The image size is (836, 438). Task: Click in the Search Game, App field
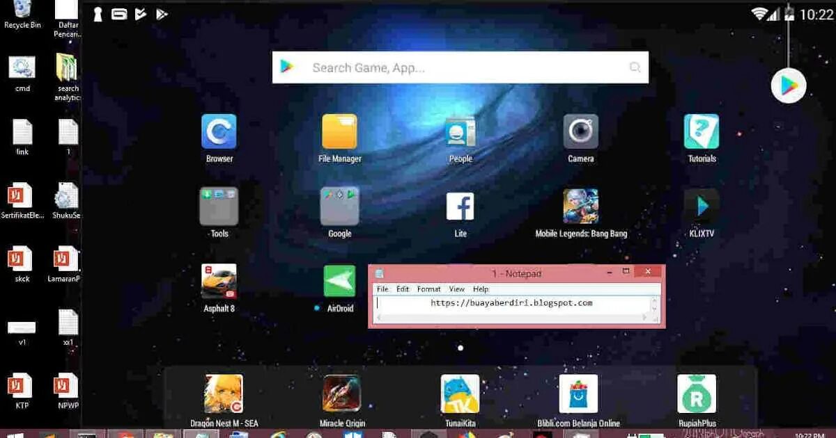(460, 67)
